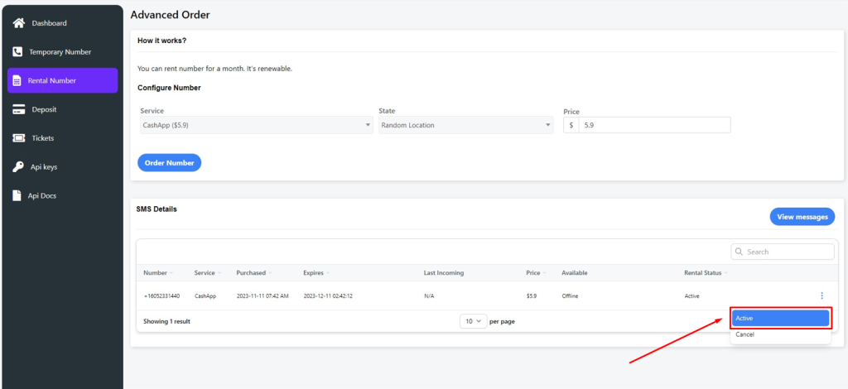Click into the Price input field
This screenshot has width=848, height=389.
point(653,125)
